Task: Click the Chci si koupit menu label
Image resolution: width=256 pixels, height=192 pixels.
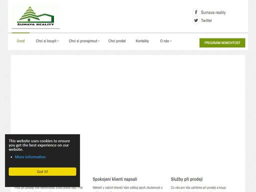Action: coord(46,41)
